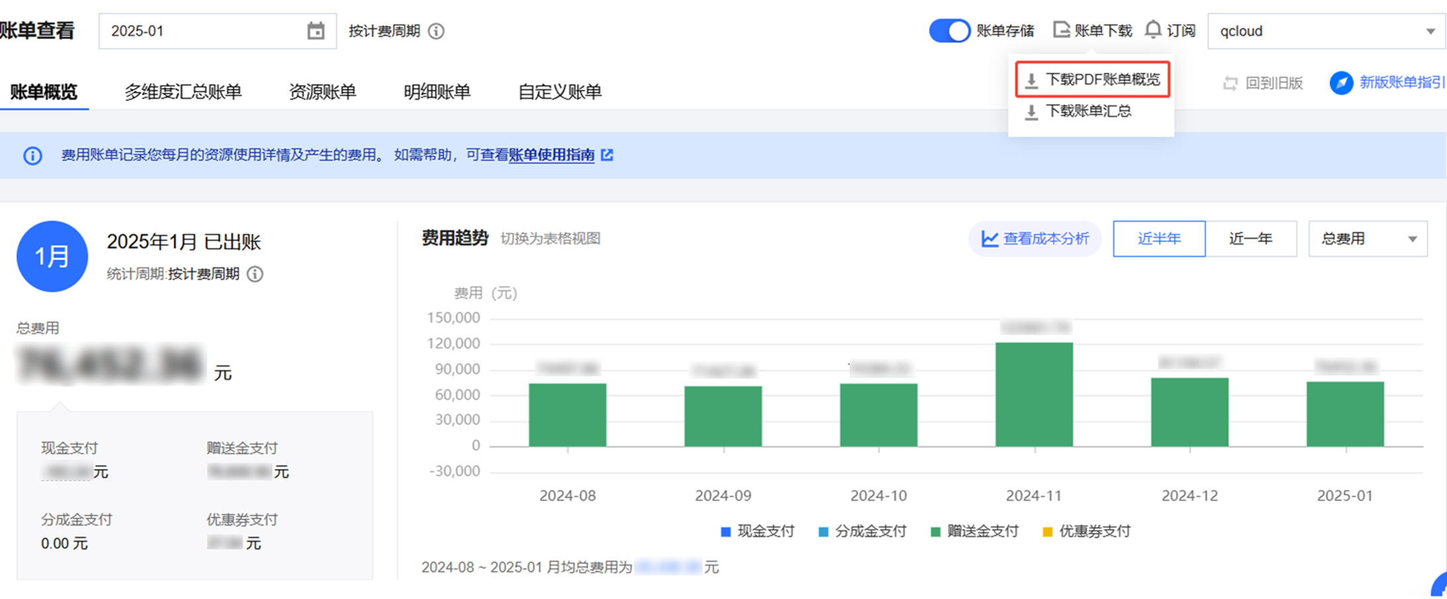Toggle 赠送金支付 green legend swatch
The image size is (1447, 599).
[936, 532]
